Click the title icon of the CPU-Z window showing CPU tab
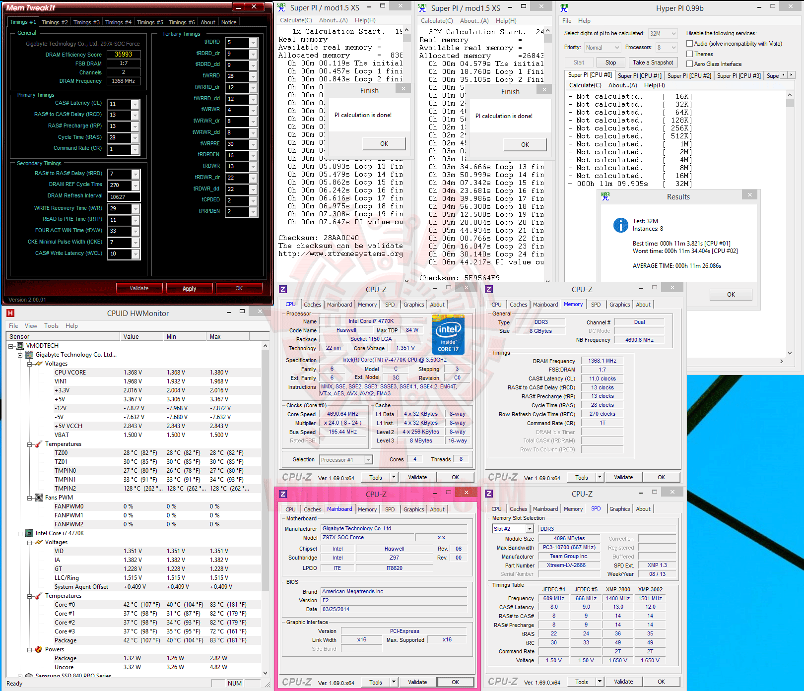The image size is (804, 691). pyautogui.click(x=283, y=289)
